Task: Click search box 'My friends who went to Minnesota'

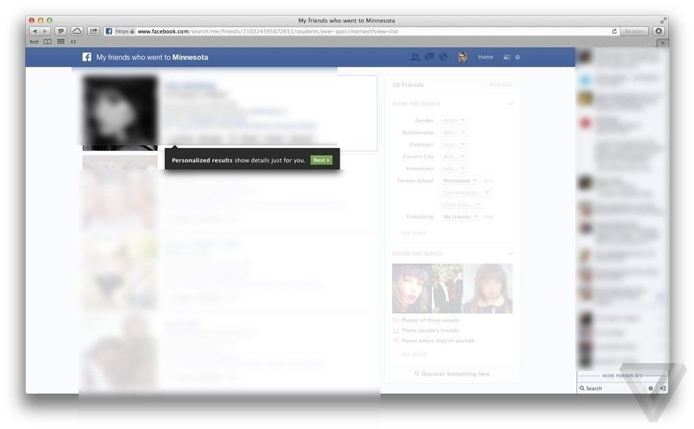Action: coord(152,57)
